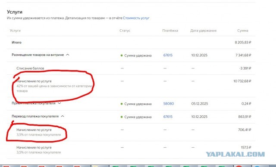Select the points write-off amount -3 391 ₽
The height and width of the screenshot is (167, 276).
(x=245, y=68)
